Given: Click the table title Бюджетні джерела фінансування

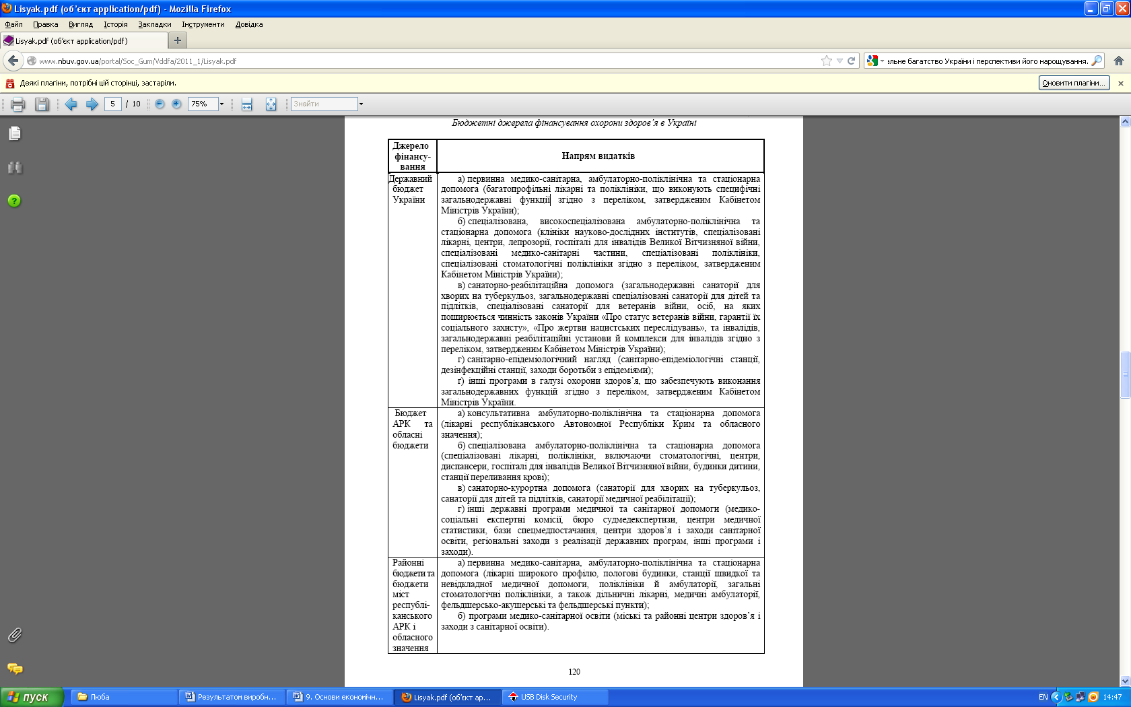Looking at the screenshot, I should coord(574,123).
